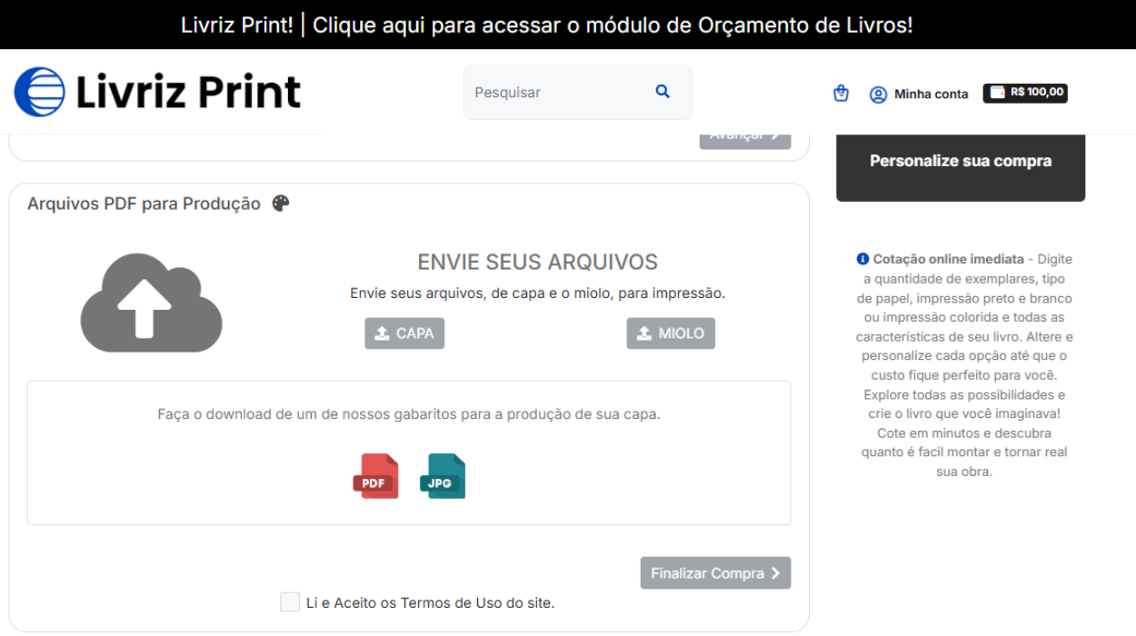Open the Orçamento de Livros banner link
The width and height of the screenshot is (1136, 636).
coord(568,24)
